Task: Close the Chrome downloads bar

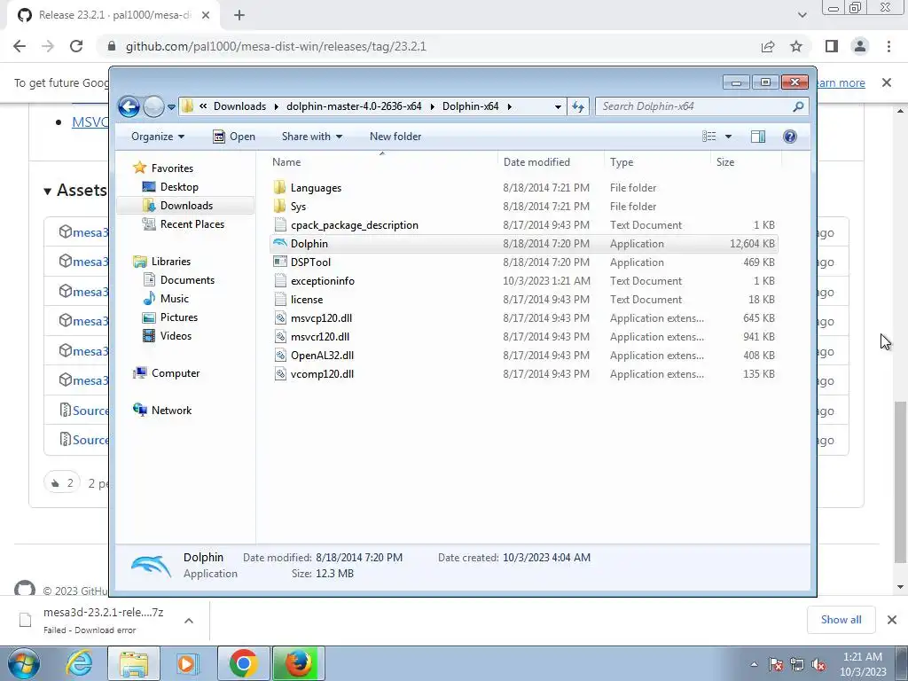Action: (892, 620)
